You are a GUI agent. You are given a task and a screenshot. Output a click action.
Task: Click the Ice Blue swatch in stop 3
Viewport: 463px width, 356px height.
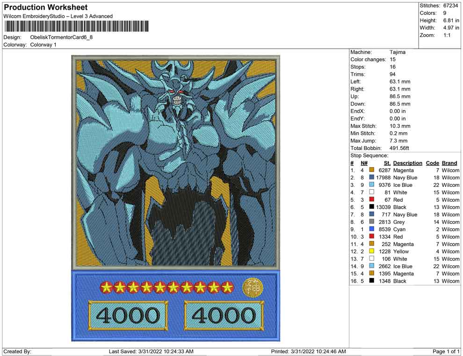click(x=372, y=185)
